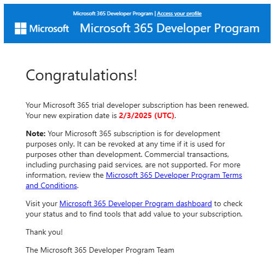
Task: Open the Access your profile link
Action: (179, 14)
